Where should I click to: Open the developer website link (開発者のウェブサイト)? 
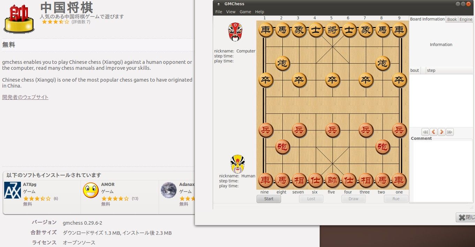(x=25, y=97)
